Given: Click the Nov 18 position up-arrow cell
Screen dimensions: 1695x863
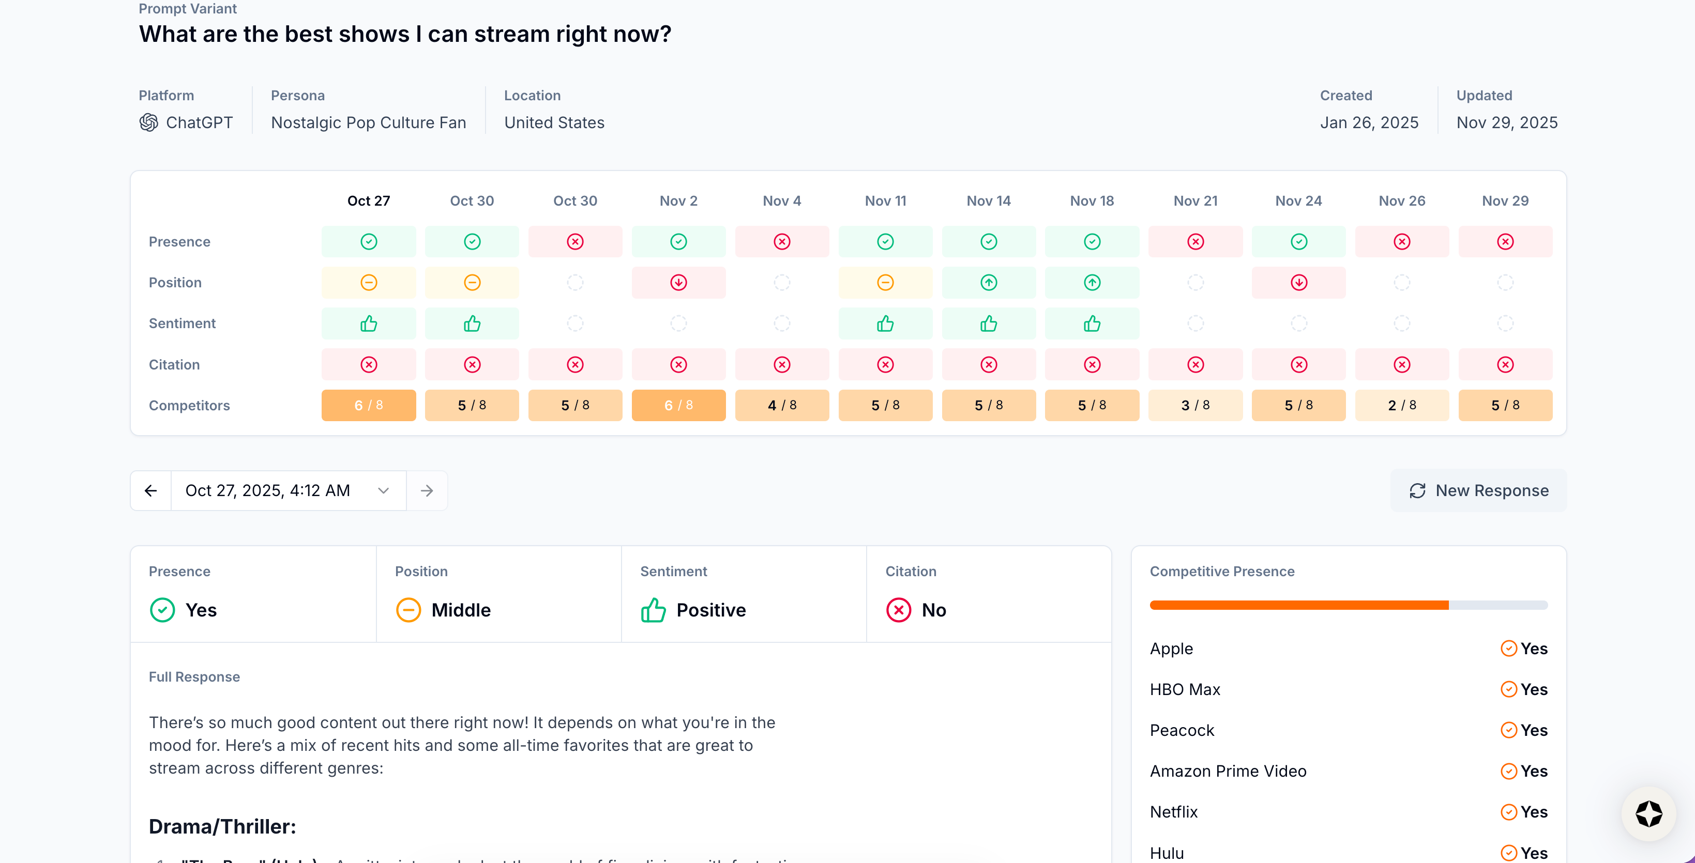Looking at the screenshot, I should pos(1092,282).
